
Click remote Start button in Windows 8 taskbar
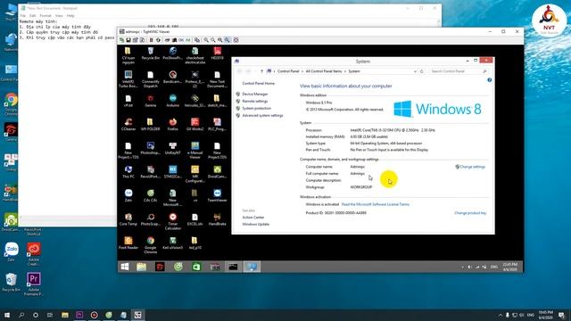[x=125, y=267]
